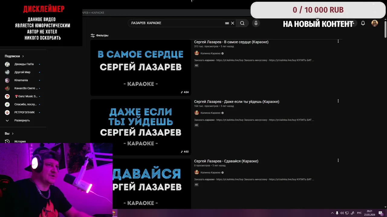The image size is (387, 217).
Task: Open the Фильтры filter button
Action: (99, 35)
